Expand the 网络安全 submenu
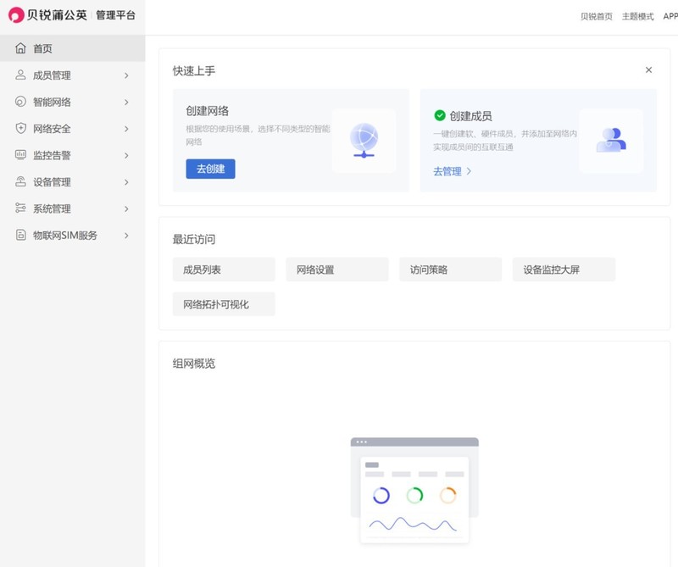Viewport: 678px width, 567px height. (126, 128)
